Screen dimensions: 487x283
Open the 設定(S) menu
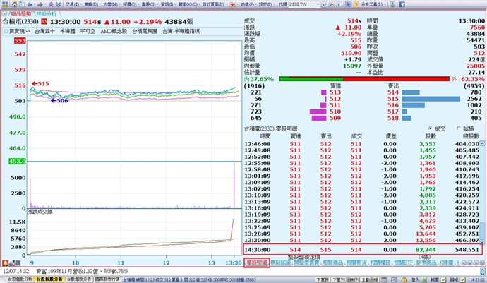click(265, 4)
